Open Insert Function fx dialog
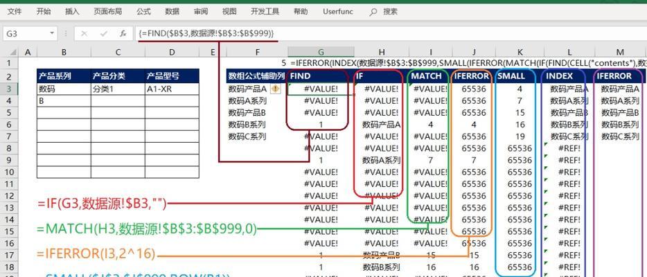 [x=123, y=33]
